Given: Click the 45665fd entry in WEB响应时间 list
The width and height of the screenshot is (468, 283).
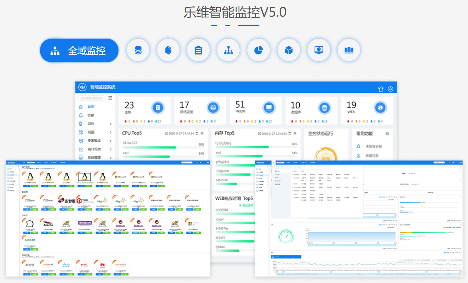Looking at the screenshot, I should 222,210.
